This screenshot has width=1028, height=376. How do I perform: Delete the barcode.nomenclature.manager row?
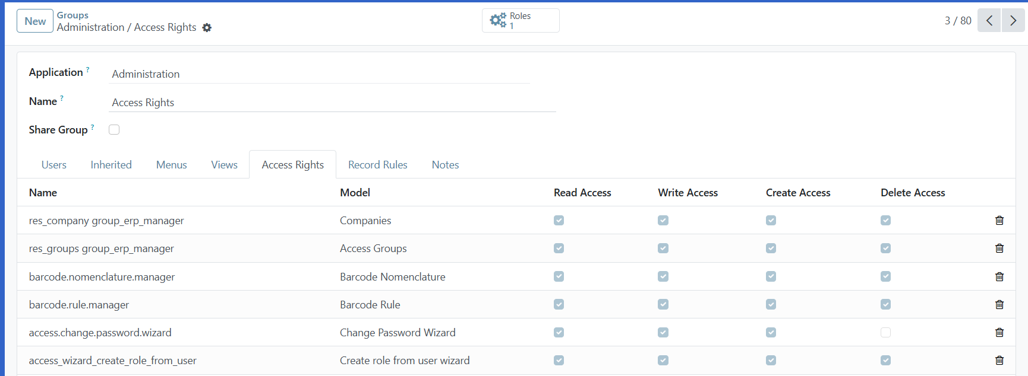999,276
